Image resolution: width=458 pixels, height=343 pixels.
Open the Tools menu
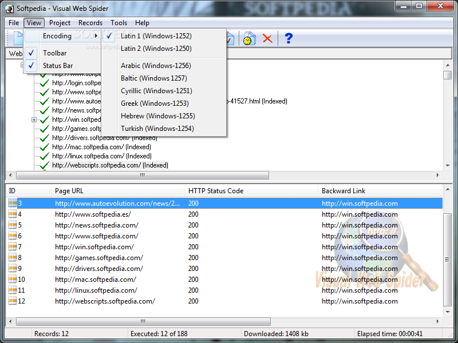[x=119, y=23]
